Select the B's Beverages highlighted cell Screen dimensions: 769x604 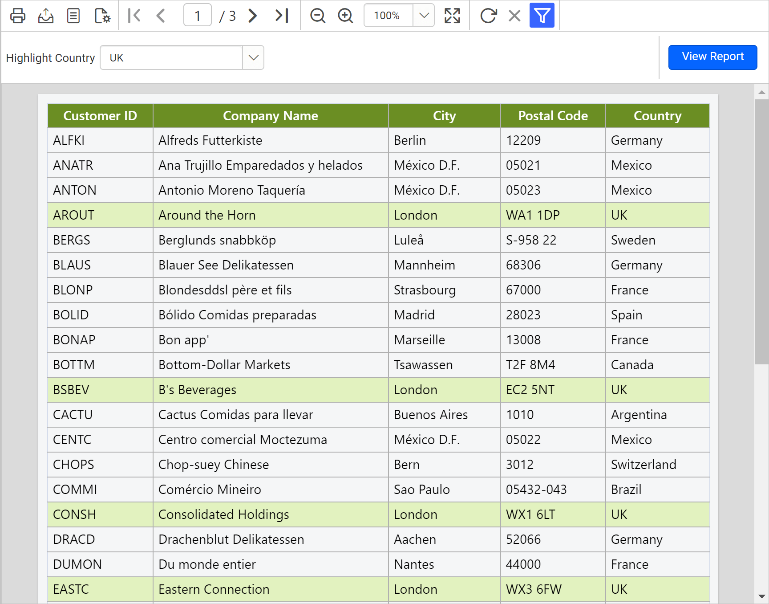pyautogui.click(x=271, y=390)
